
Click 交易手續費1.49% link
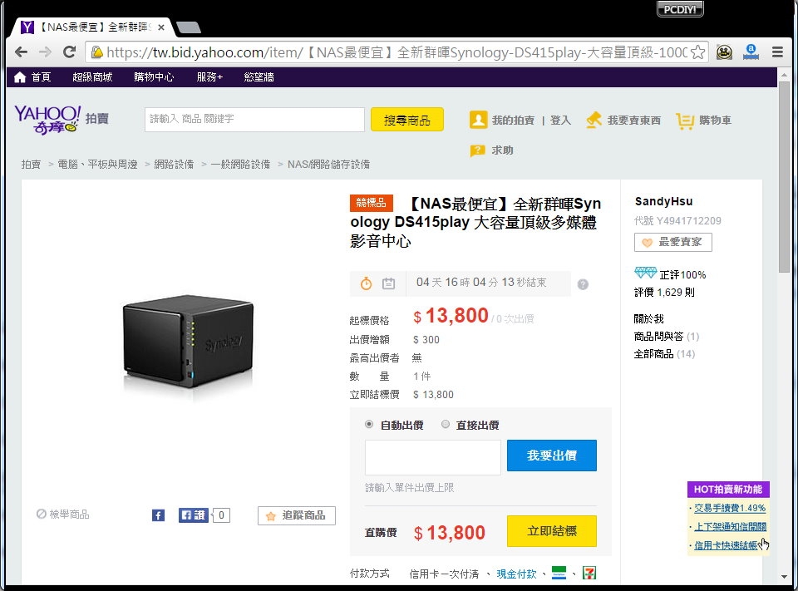[x=730, y=508]
